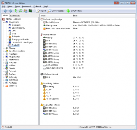
Task: Click the Back arrow toolbar icon
Action: [5, 11]
